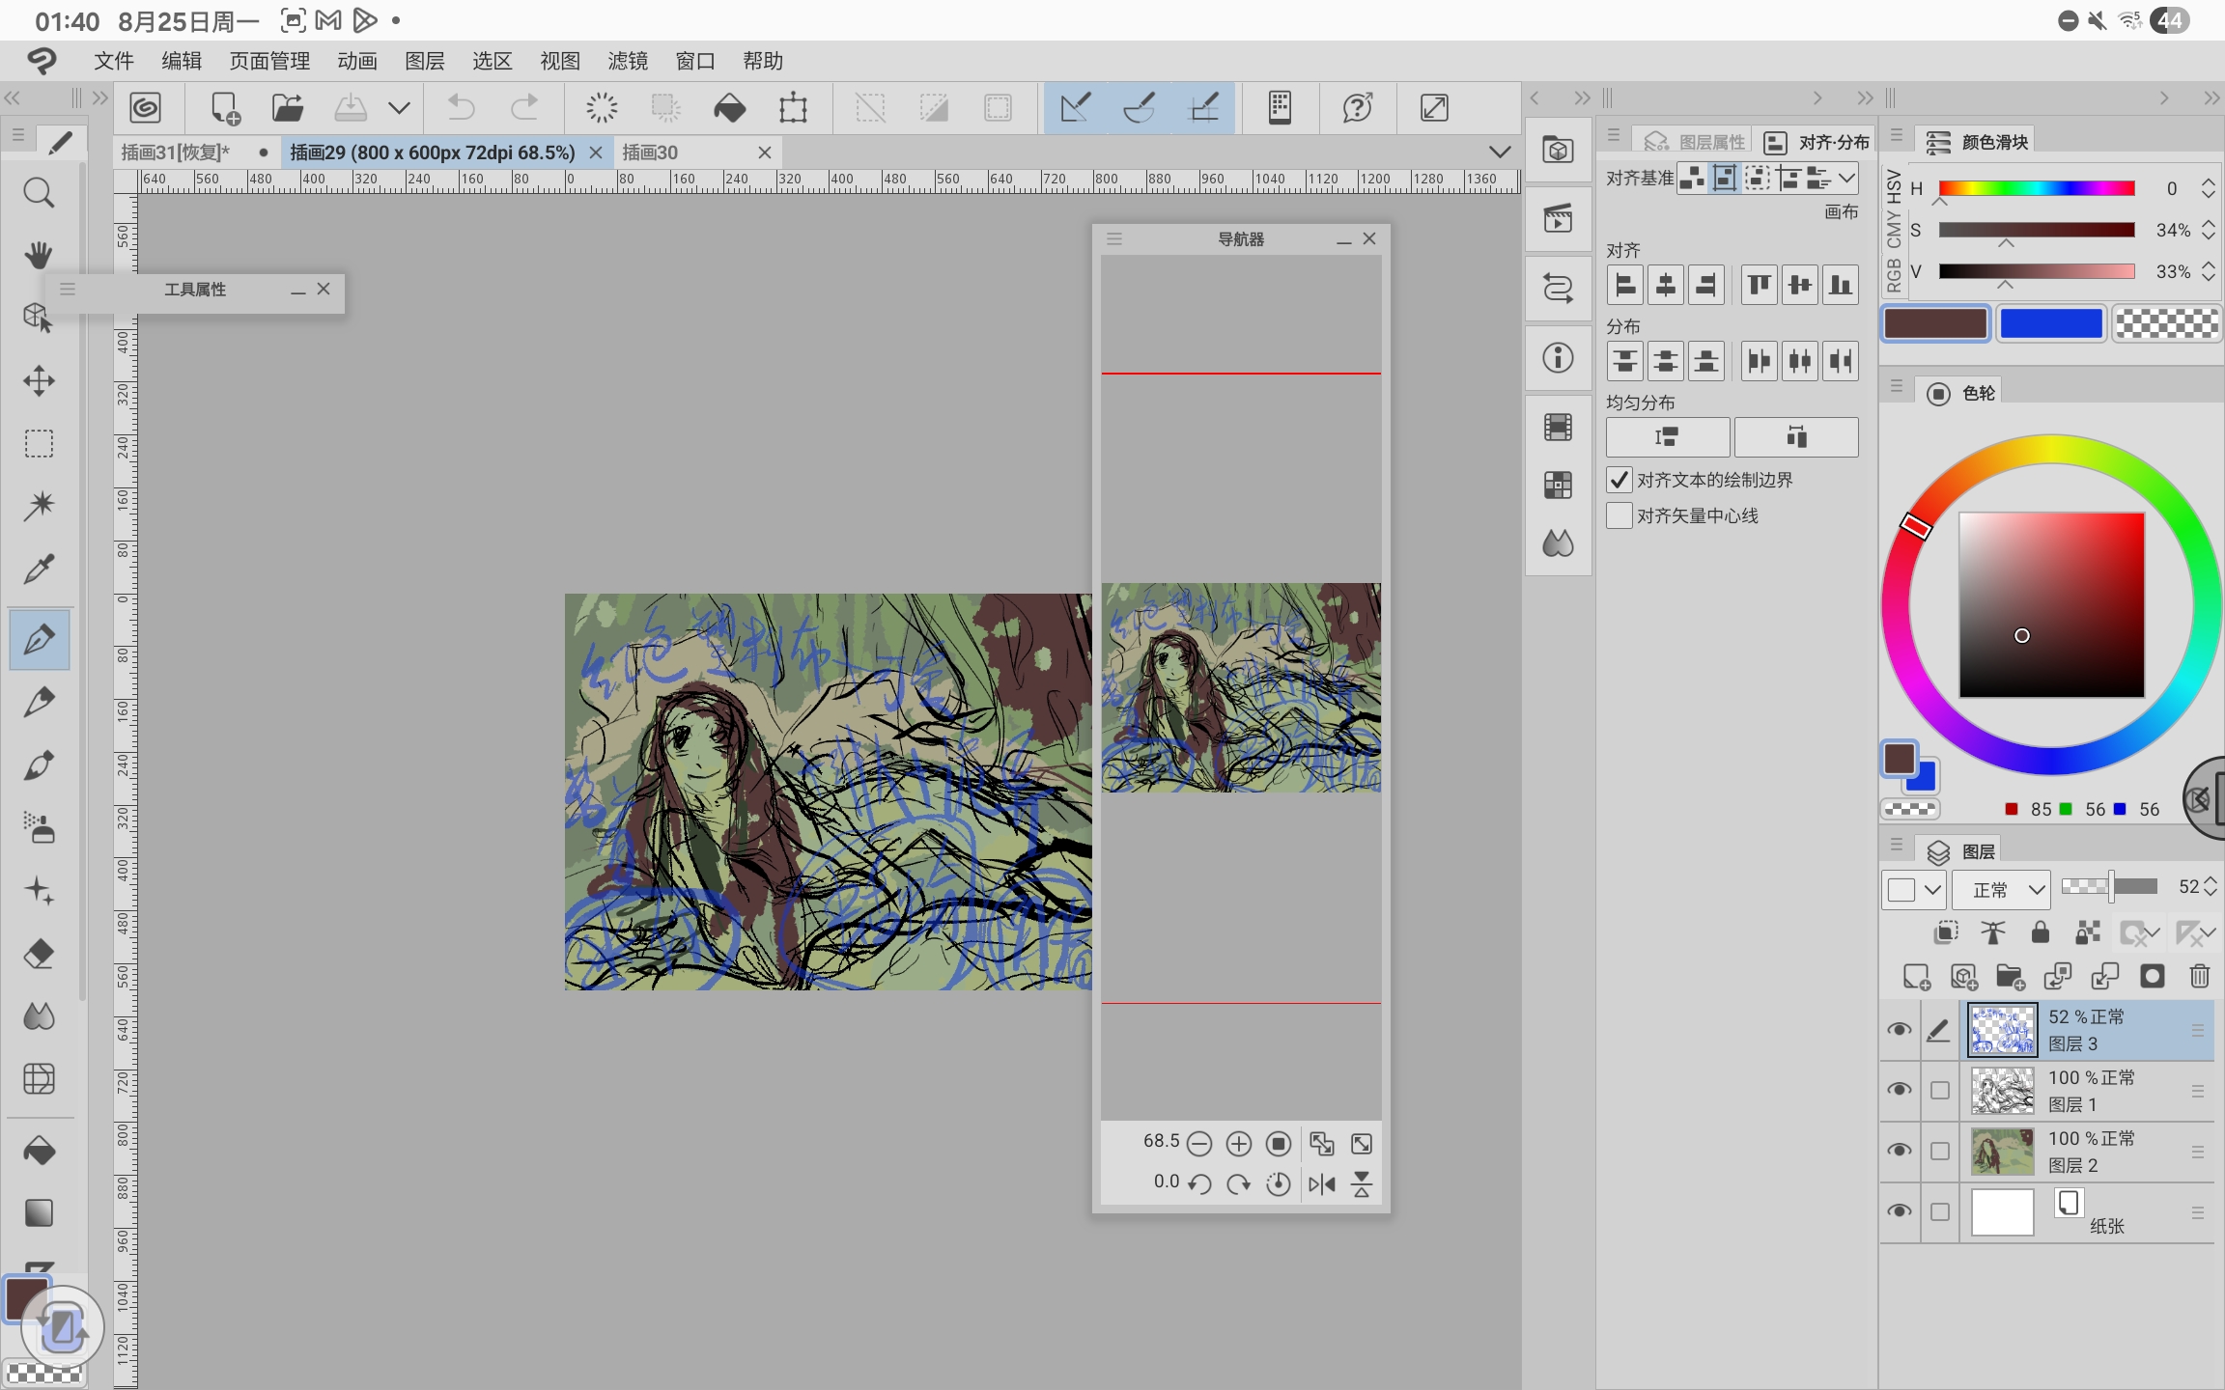Expand the 对齐基准 dropdown arrow
Screen dimensions: 2225x1390
pyautogui.click(x=1845, y=178)
